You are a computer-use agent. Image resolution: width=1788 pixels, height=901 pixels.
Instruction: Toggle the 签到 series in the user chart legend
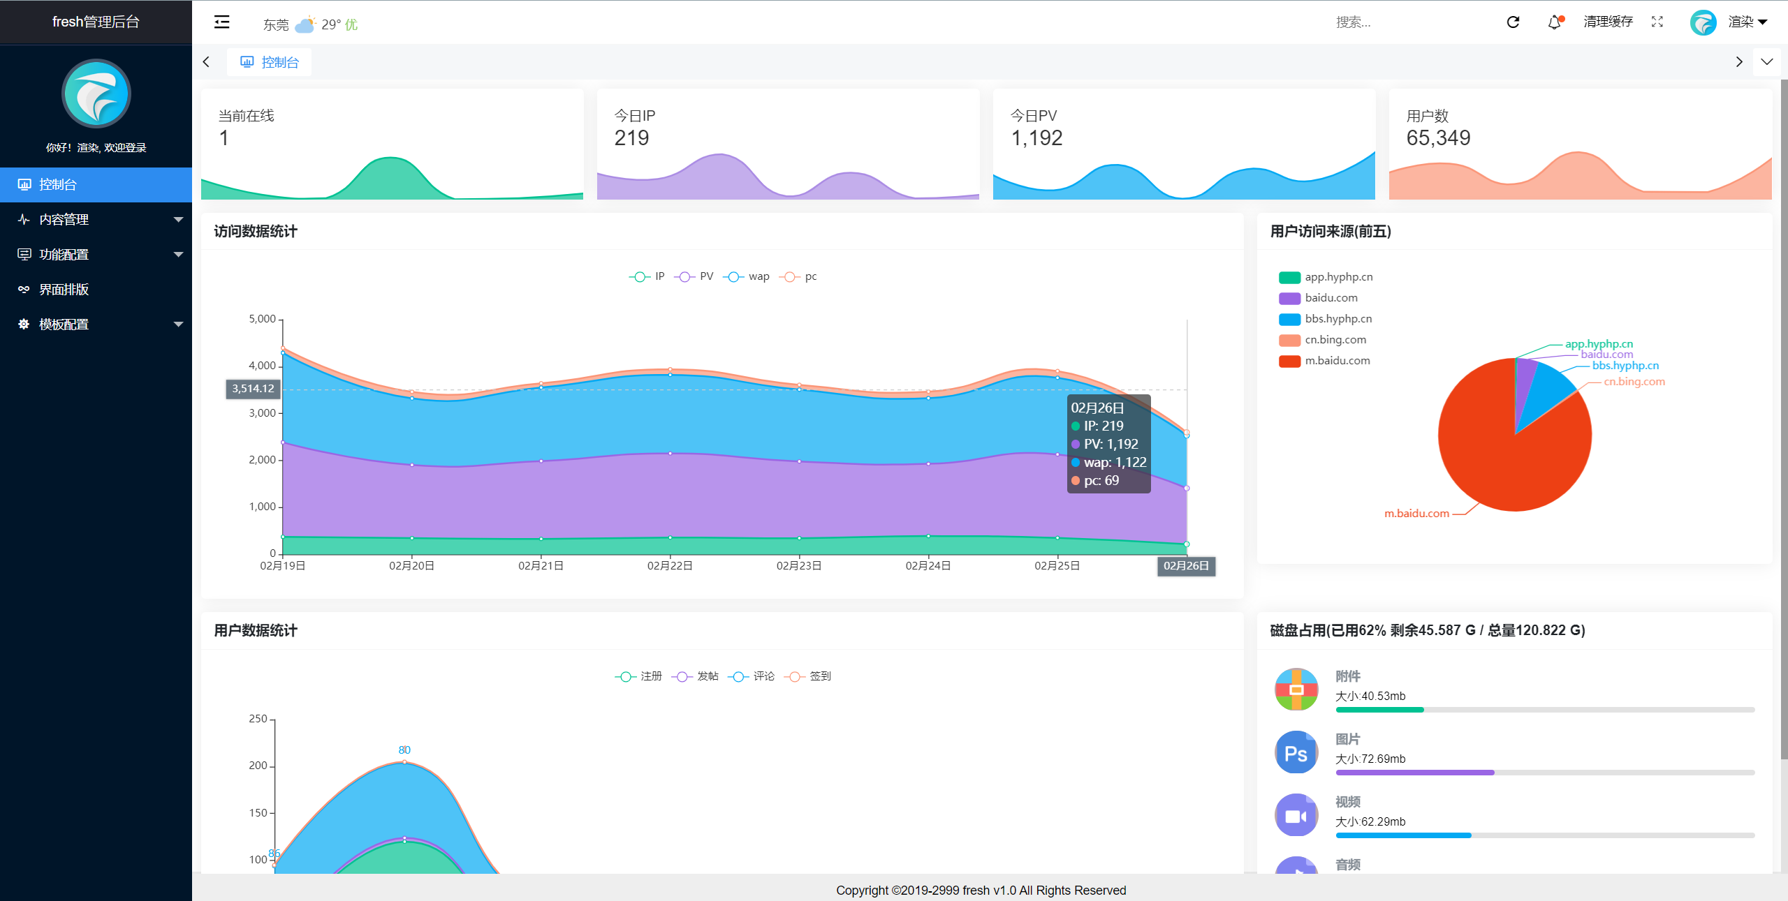pos(807,676)
